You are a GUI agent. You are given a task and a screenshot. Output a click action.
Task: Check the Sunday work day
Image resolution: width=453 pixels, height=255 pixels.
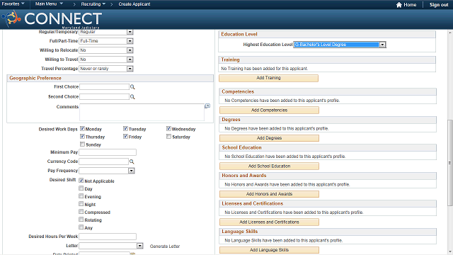(x=82, y=144)
